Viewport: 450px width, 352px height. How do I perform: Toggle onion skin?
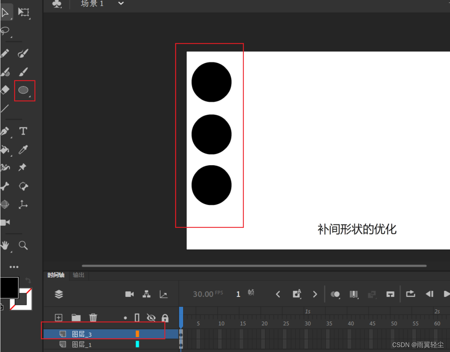(x=335, y=294)
